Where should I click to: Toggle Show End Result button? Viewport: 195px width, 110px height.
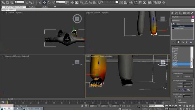(x=178, y=42)
